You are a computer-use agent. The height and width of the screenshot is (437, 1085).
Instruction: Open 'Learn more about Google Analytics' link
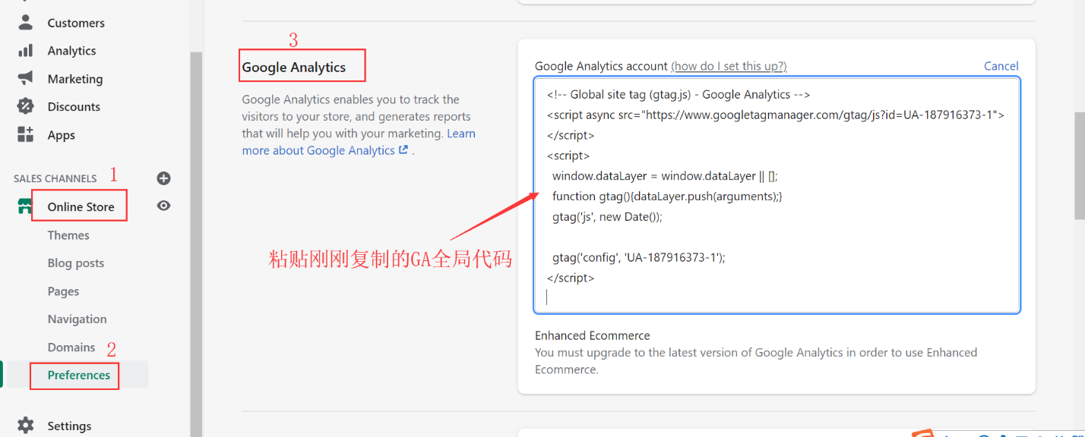click(359, 142)
